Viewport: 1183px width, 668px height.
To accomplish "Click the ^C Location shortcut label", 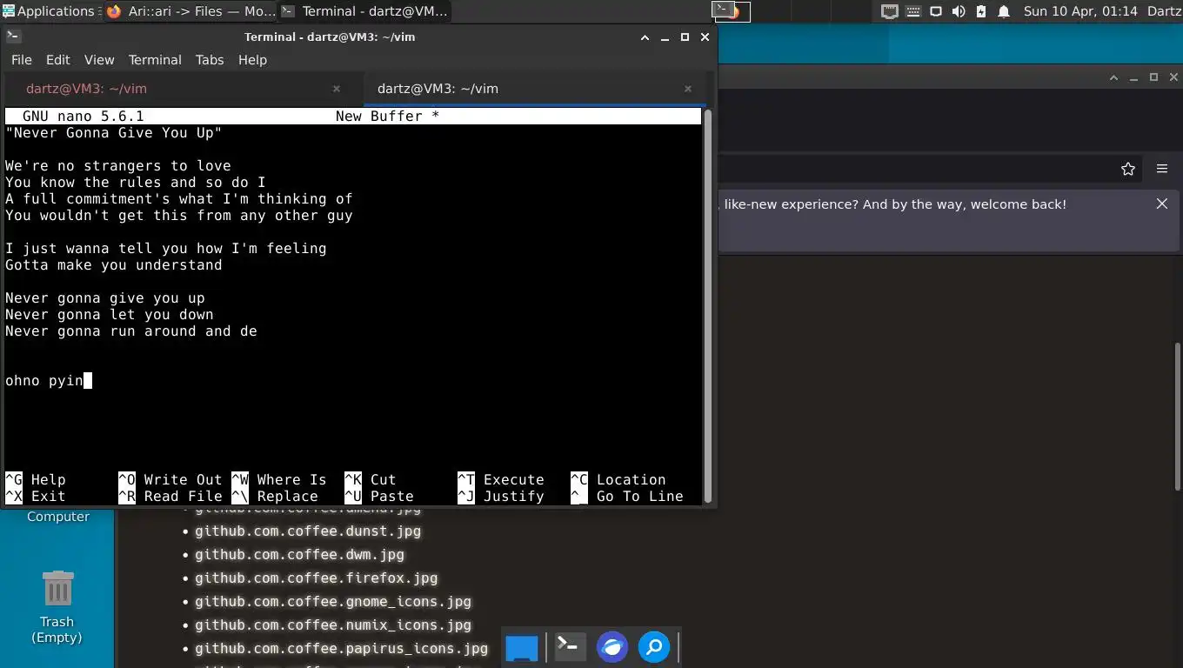I will (618, 480).
